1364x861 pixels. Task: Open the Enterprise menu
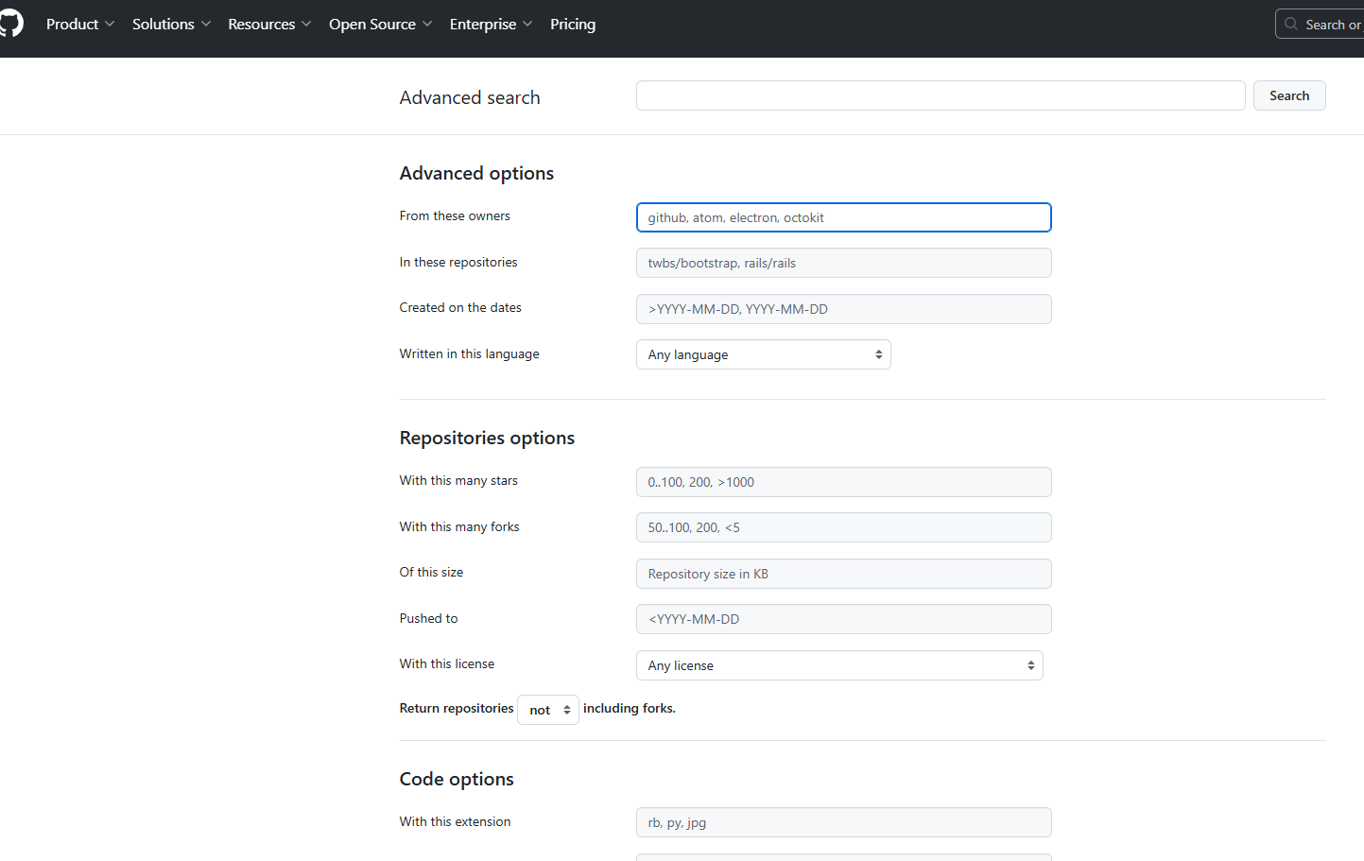(x=491, y=25)
